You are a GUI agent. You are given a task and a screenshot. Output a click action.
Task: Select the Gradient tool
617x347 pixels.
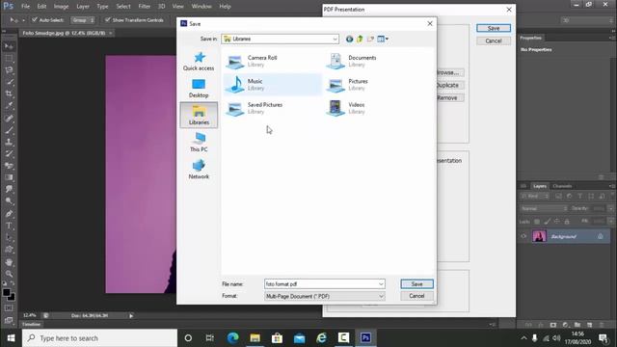pyautogui.click(x=9, y=177)
